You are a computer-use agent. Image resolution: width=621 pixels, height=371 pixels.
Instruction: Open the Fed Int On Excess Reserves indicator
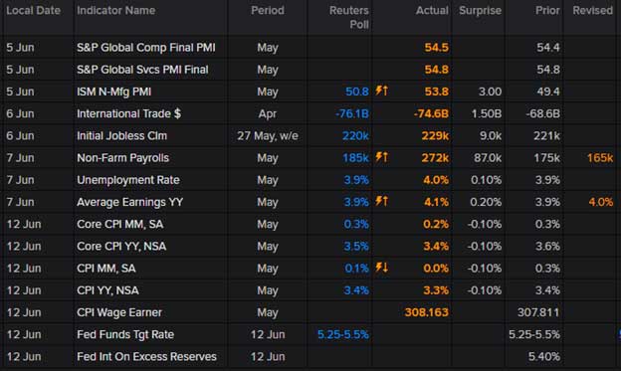[146, 357]
